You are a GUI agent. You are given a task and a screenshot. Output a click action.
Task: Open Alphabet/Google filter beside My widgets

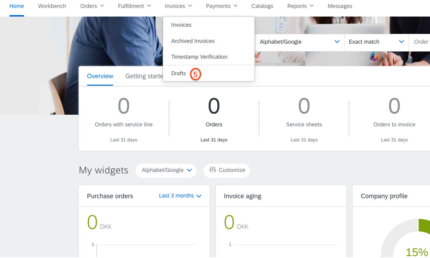pyautogui.click(x=166, y=170)
